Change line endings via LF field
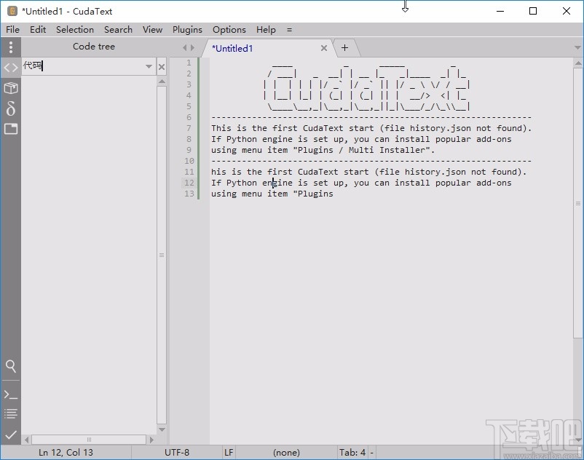The image size is (584, 460). point(229,452)
